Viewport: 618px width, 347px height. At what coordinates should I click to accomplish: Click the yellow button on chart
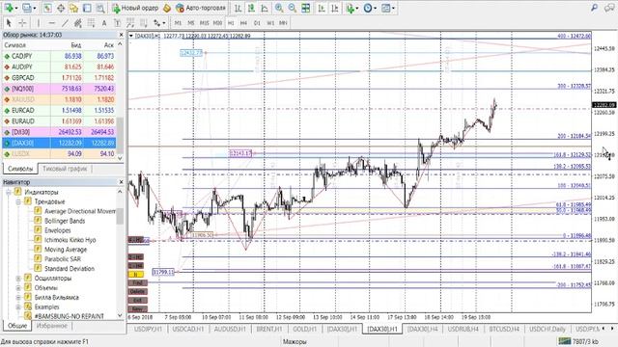coord(135,274)
